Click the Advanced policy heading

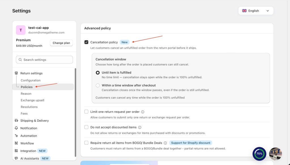click(x=97, y=28)
